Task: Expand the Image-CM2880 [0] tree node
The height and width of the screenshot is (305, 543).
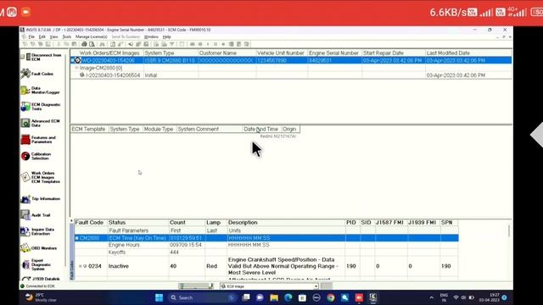Action: click(76, 68)
